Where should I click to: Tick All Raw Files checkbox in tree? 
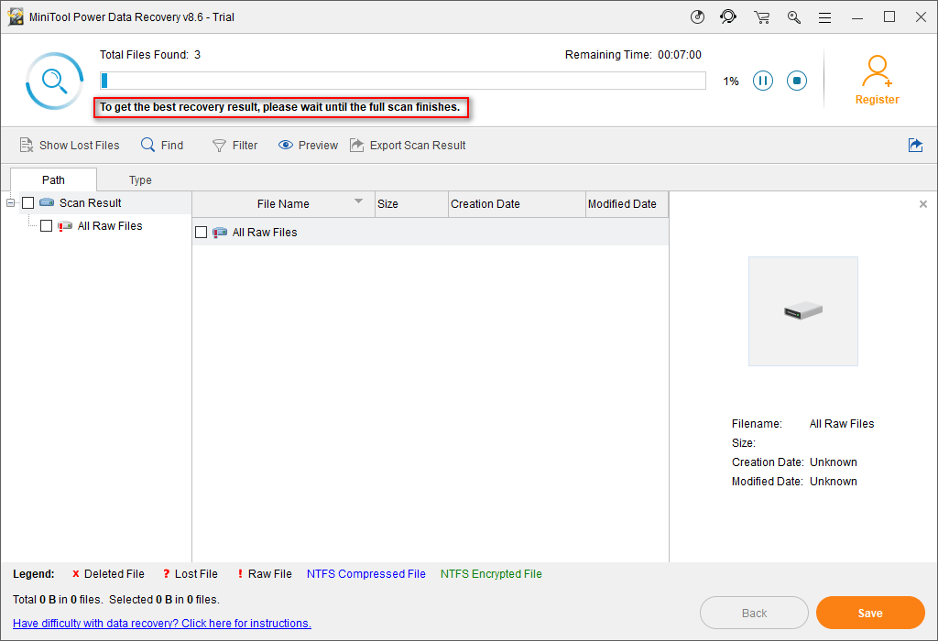pyautogui.click(x=47, y=226)
